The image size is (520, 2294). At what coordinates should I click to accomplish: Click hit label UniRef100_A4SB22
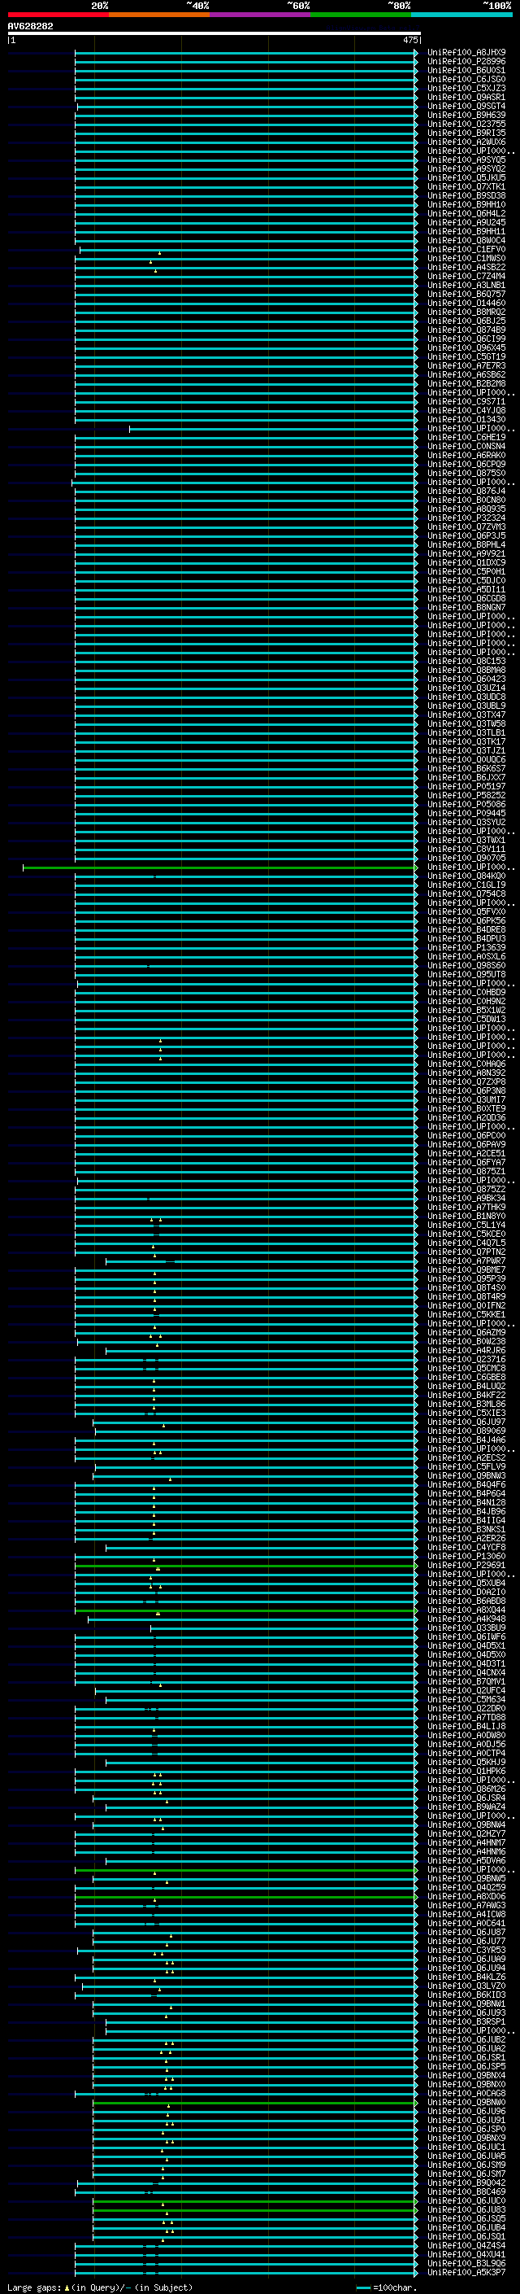pyautogui.click(x=466, y=267)
